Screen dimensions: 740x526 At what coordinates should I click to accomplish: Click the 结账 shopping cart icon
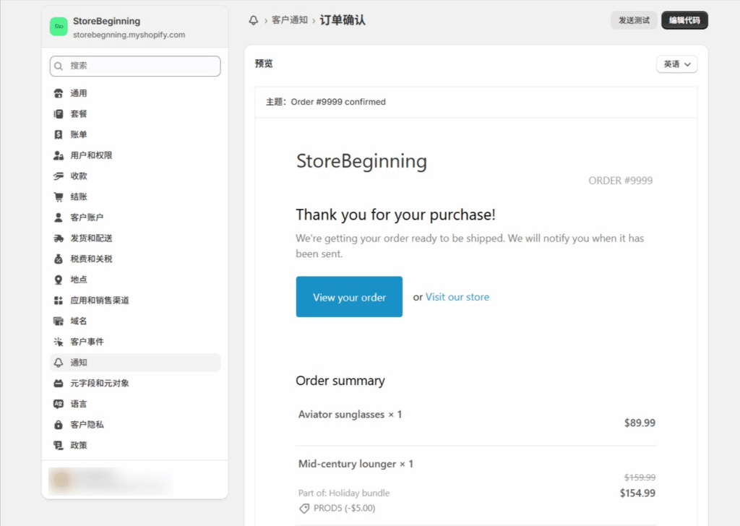click(x=59, y=197)
